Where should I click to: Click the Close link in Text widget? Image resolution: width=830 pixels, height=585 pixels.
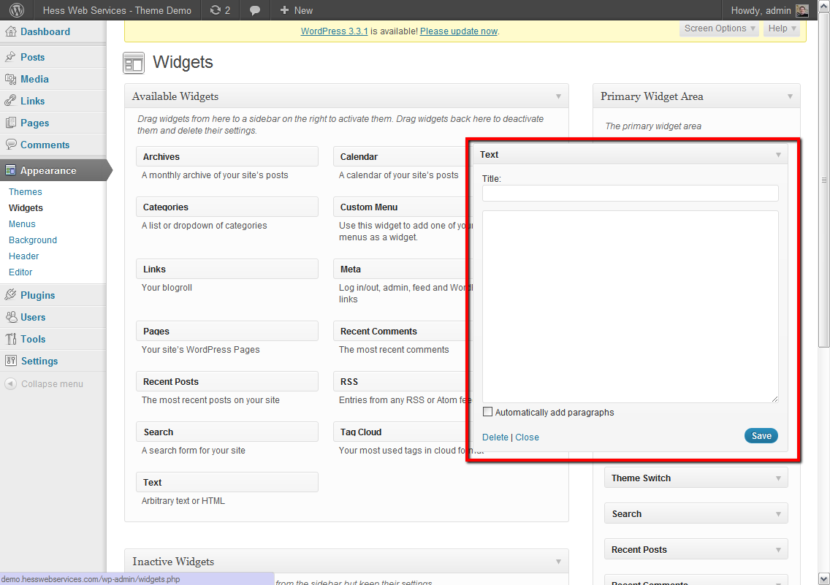(x=528, y=437)
